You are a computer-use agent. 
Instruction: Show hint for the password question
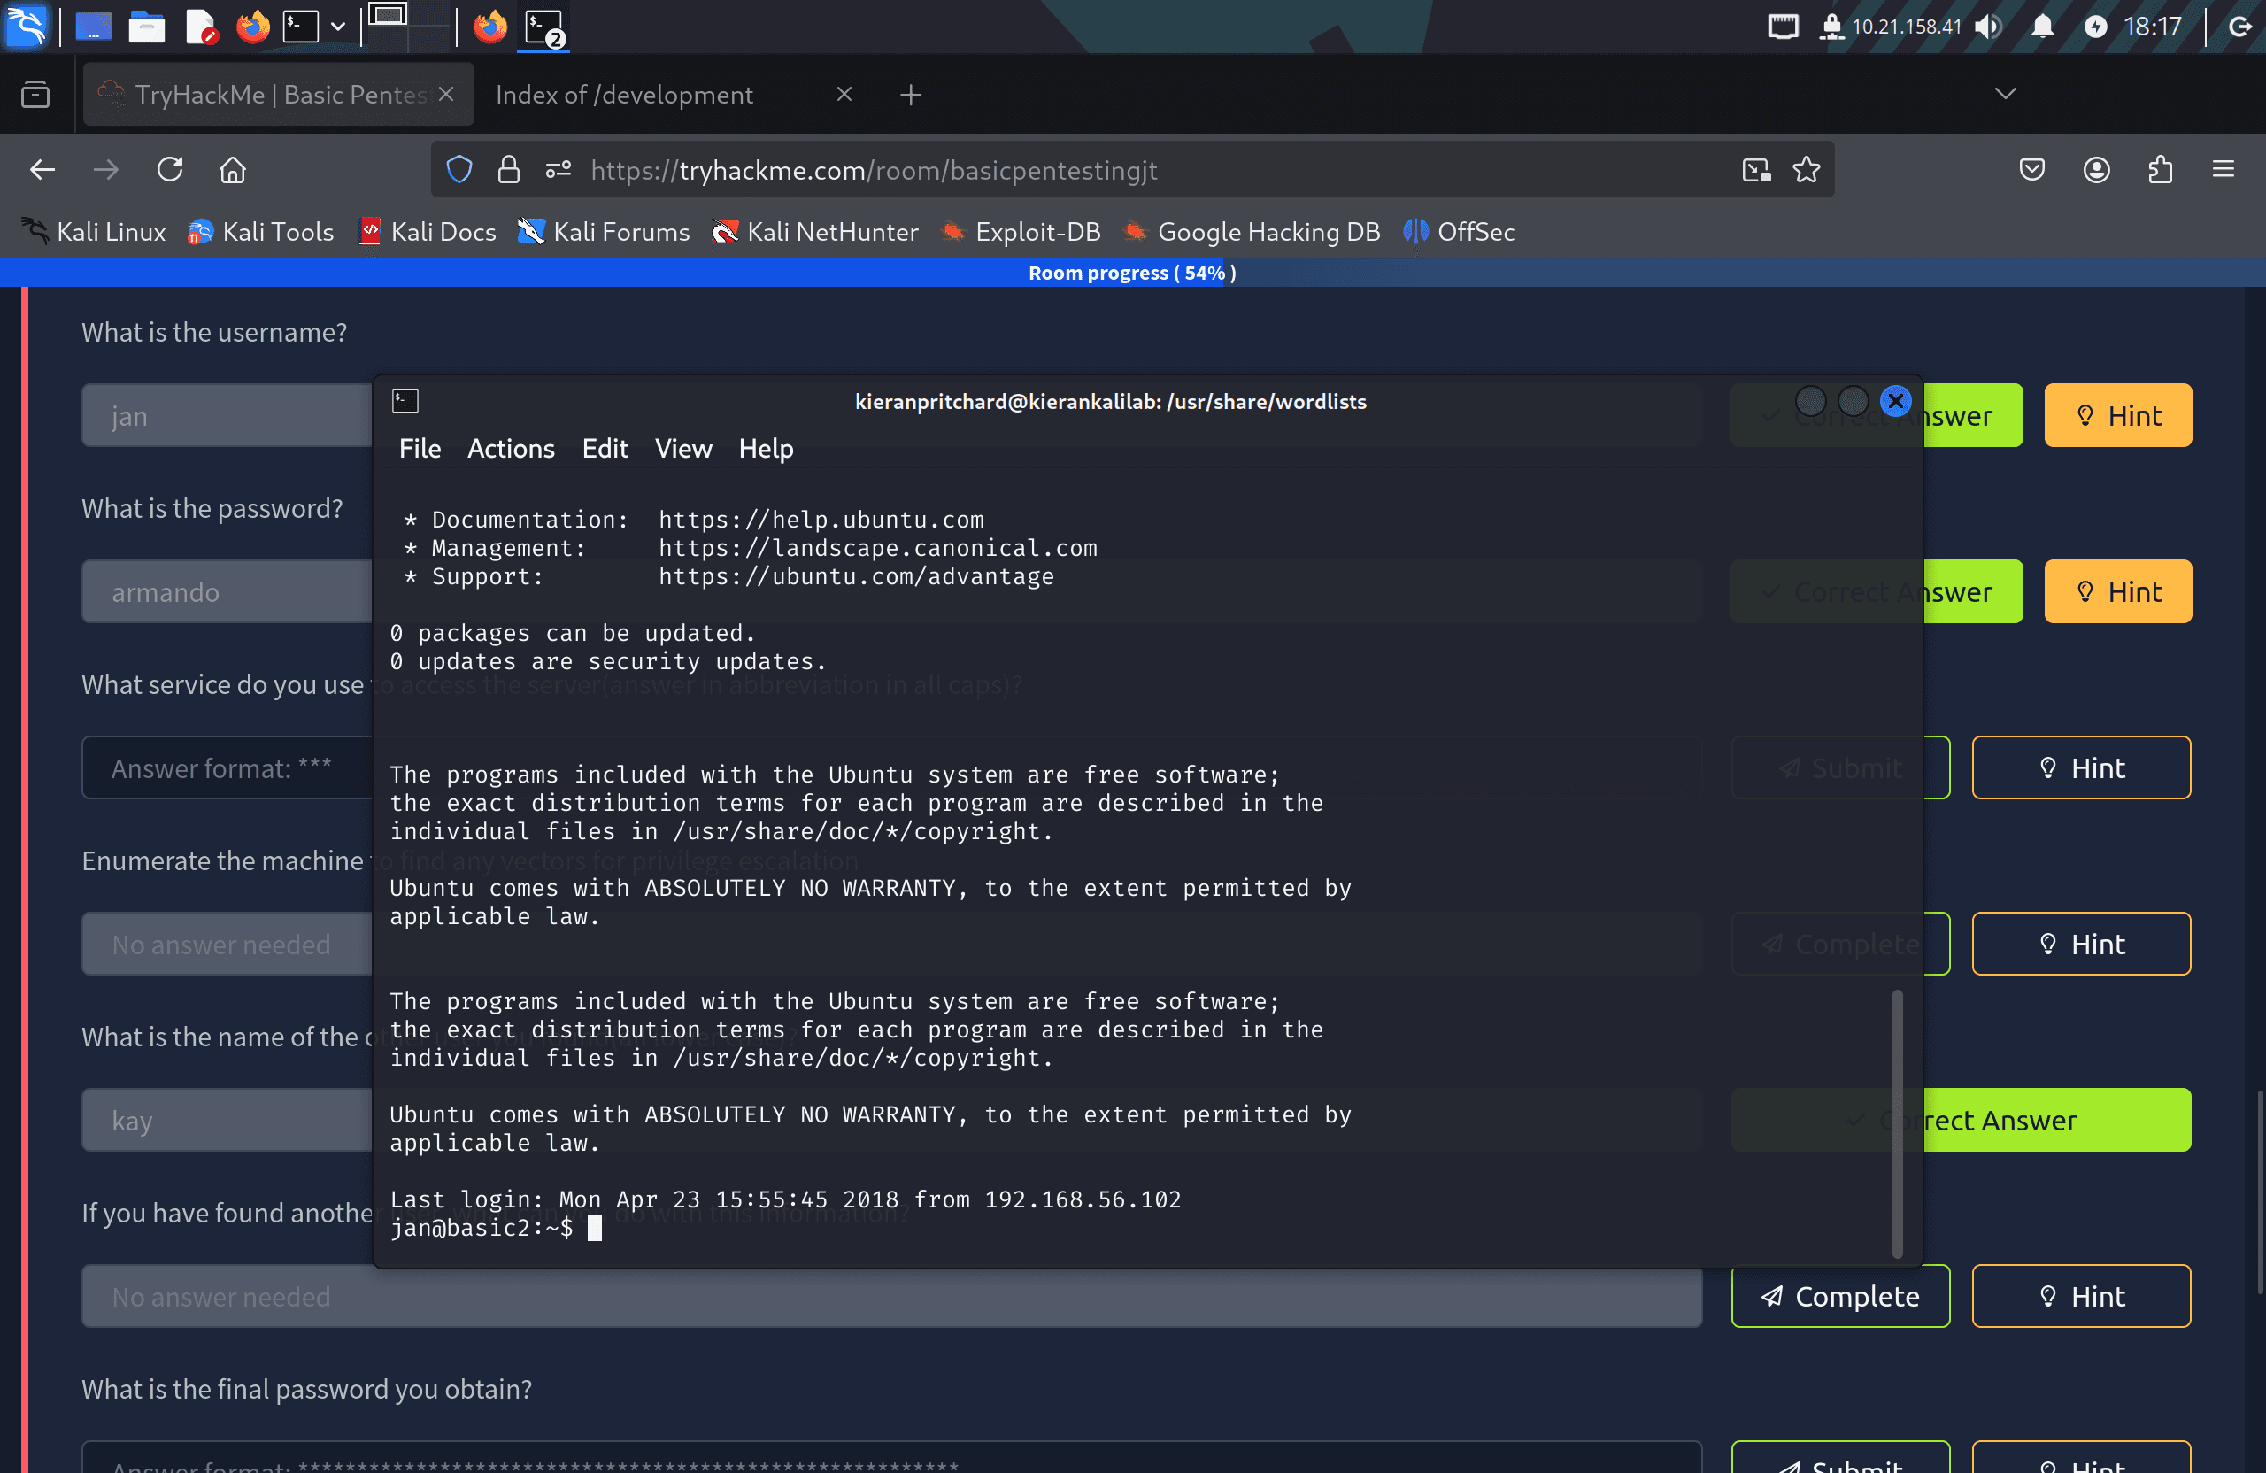[x=2117, y=592]
